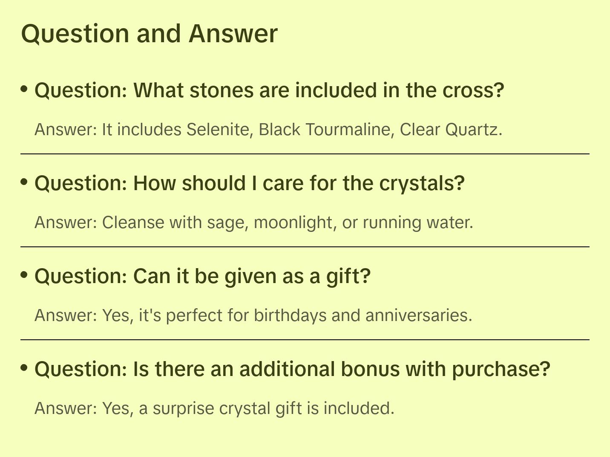610x457 pixels.
Task: Select the question about caring for crystals
Action: [249, 183]
